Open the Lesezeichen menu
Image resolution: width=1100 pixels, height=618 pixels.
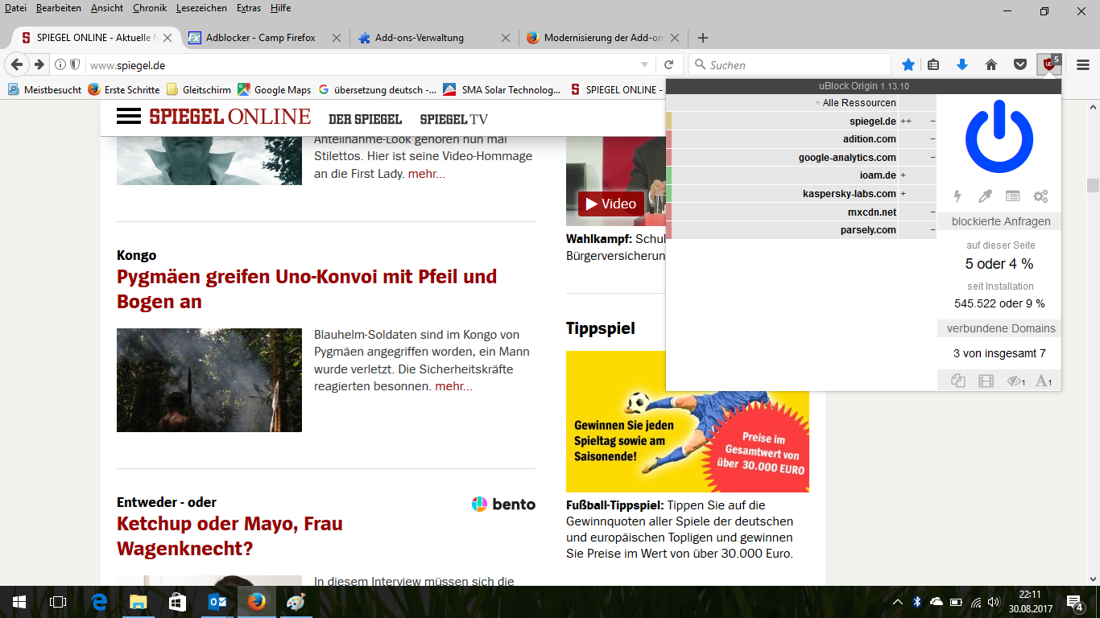pyautogui.click(x=201, y=8)
